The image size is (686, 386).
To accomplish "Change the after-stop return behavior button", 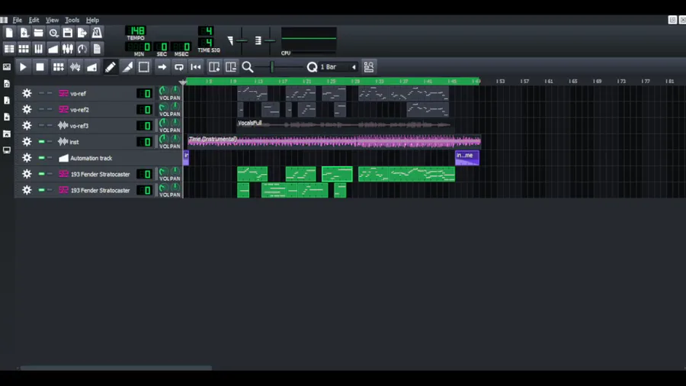I will click(196, 67).
